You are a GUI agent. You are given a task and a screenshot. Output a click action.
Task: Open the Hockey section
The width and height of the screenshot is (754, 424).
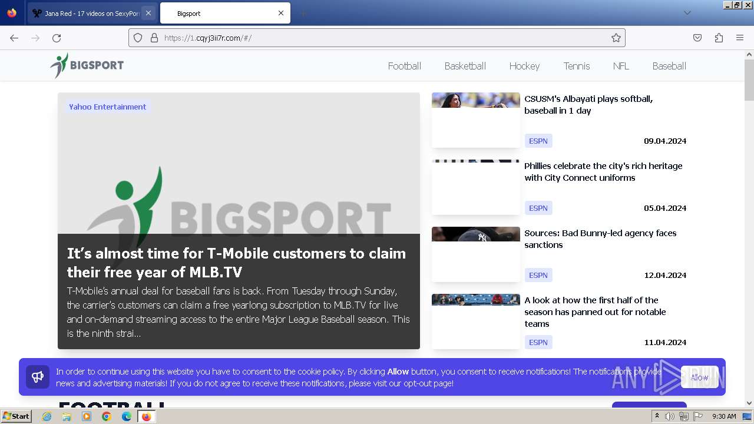click(x=524, y=66)
